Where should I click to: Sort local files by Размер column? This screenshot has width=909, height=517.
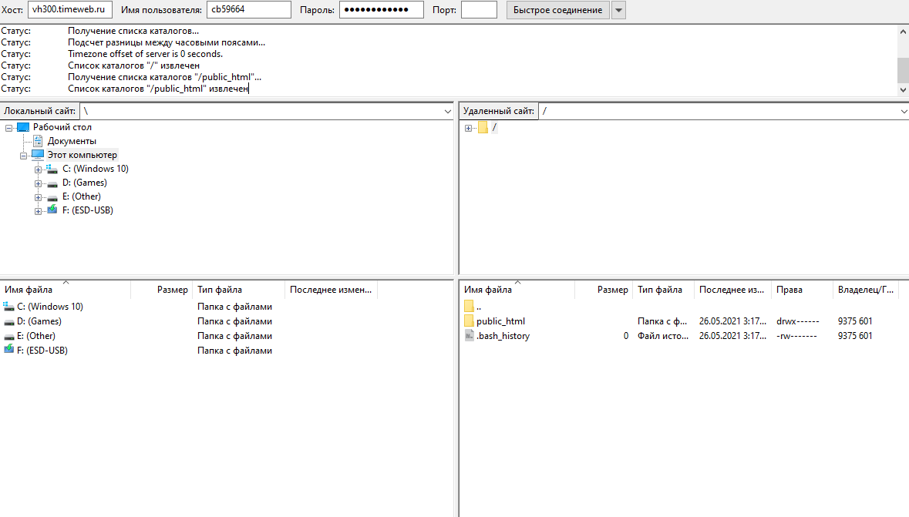point(162,290)
